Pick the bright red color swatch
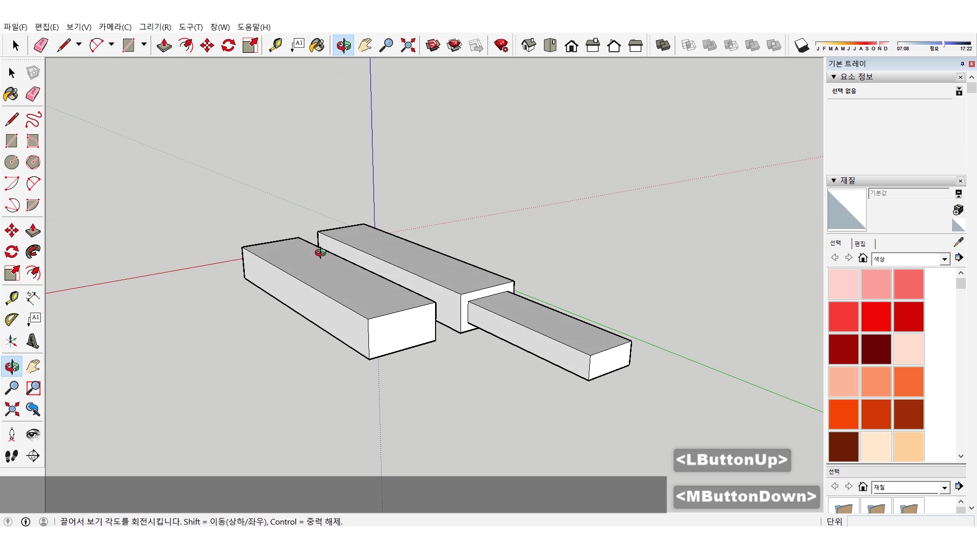Image resolution: width=977 pixels, height=549 pixels. coord(876,316)
